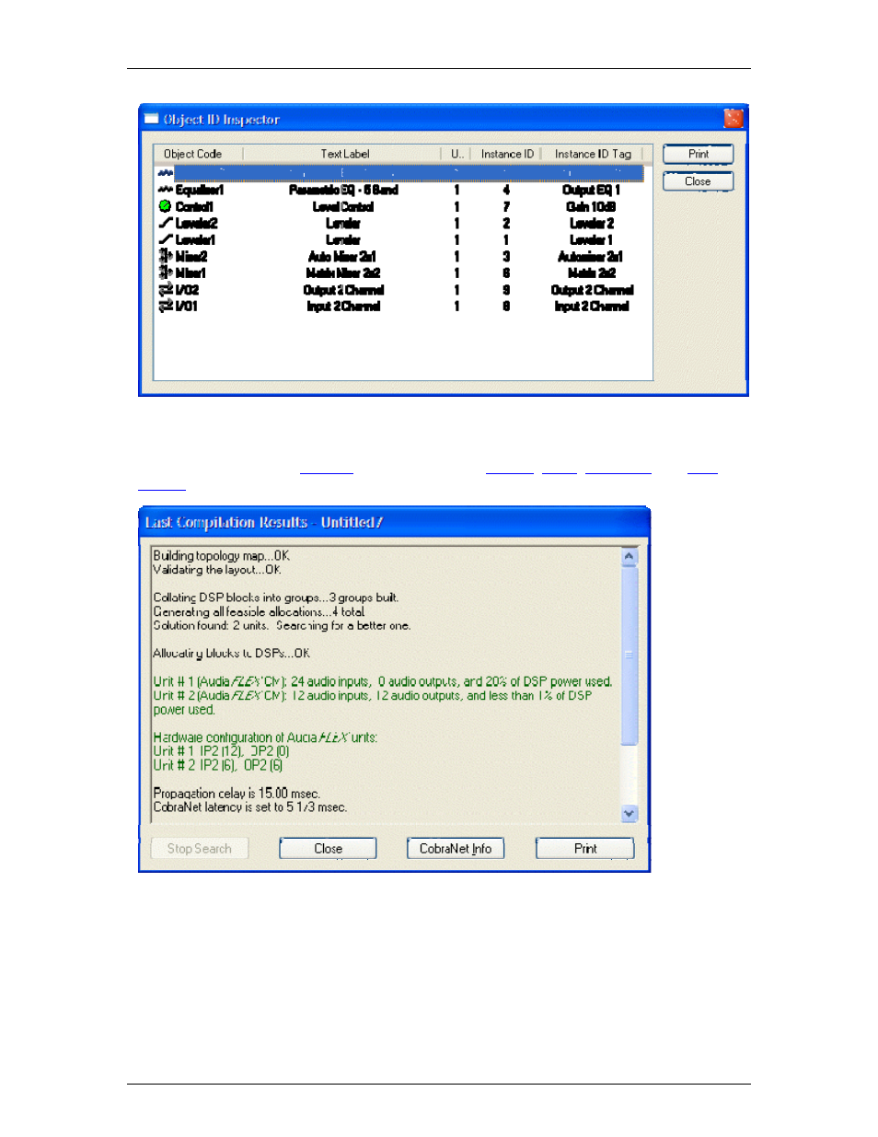Click the Equalizer1 waveform icon

click(x=165, y=190)
